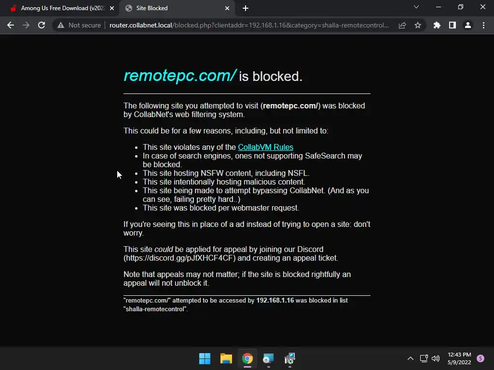Open the Chrome profile menu

click(468, 25)
